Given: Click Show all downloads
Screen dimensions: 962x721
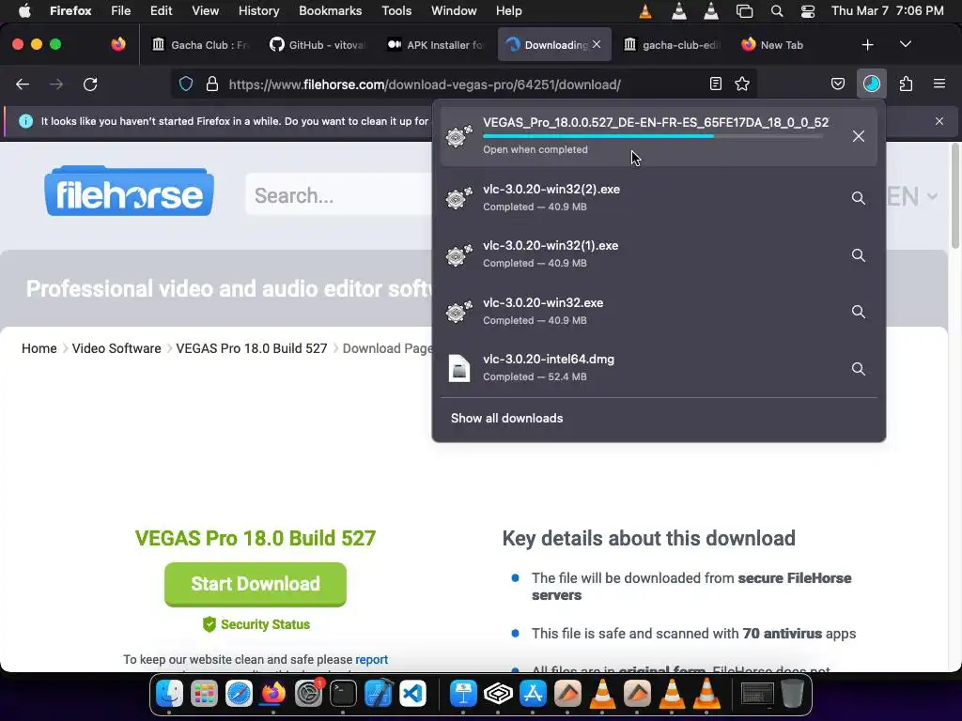Looking at the screenshot, I should tap(506, 418).
